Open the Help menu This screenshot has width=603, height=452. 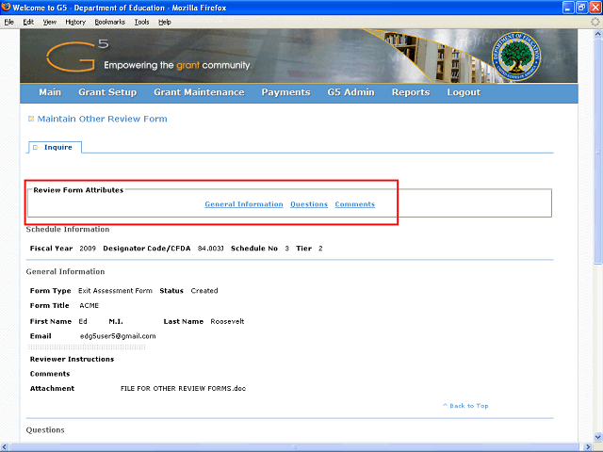(165, 22)
